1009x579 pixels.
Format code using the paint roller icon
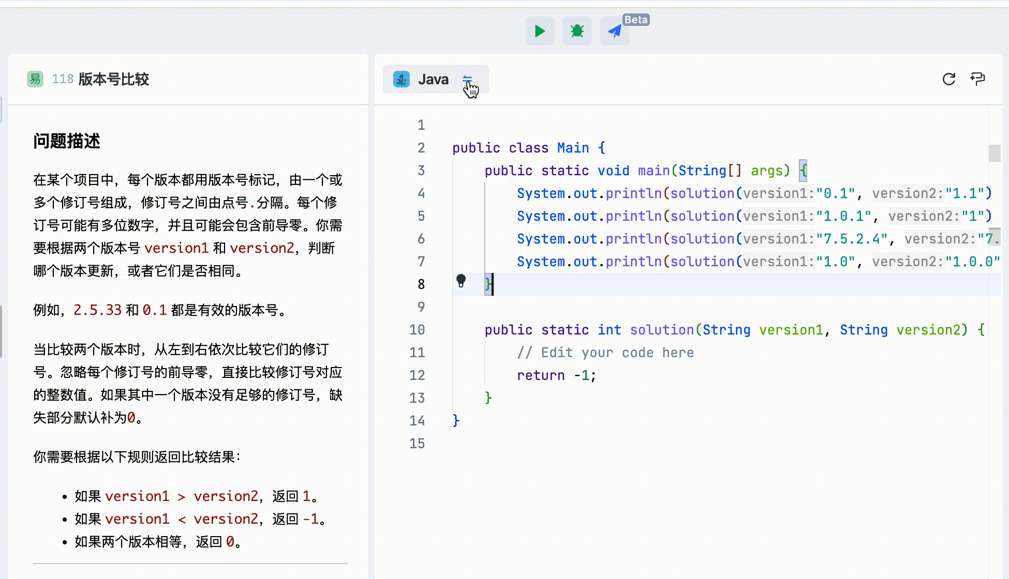(x=977, y=79)
